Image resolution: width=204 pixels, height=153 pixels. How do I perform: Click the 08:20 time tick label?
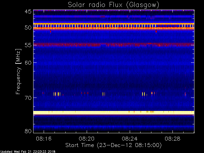(87, 139)
